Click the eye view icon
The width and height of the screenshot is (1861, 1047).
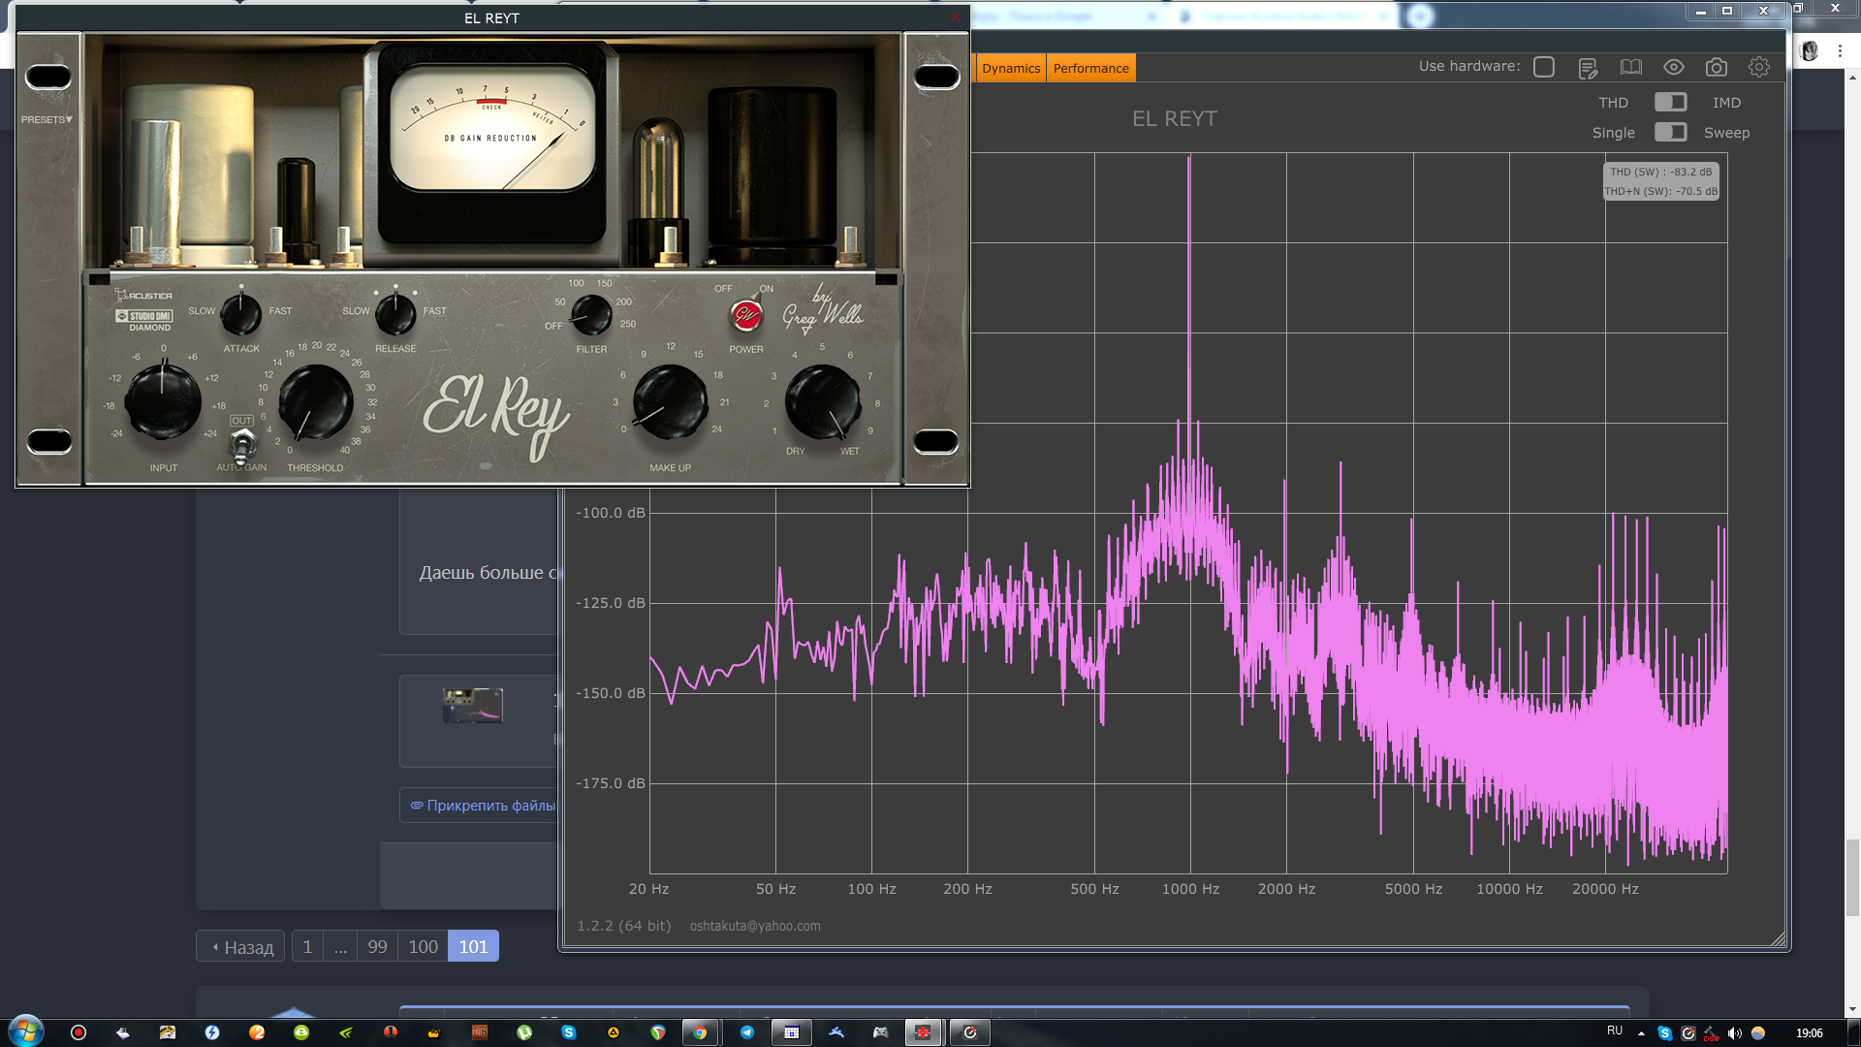(x=1674, y=67)
